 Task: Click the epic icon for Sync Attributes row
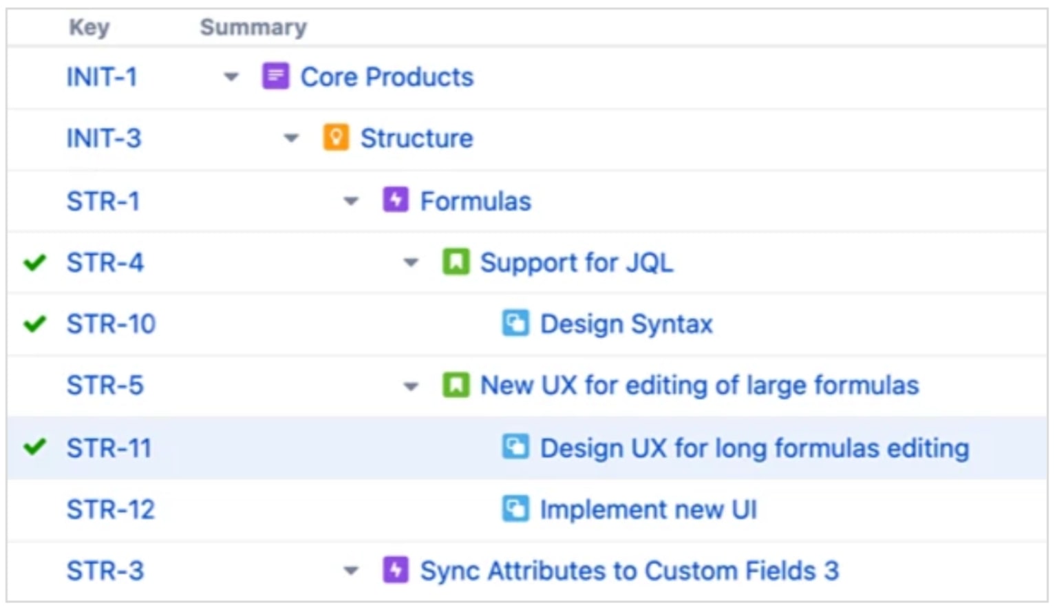(396, 570)
